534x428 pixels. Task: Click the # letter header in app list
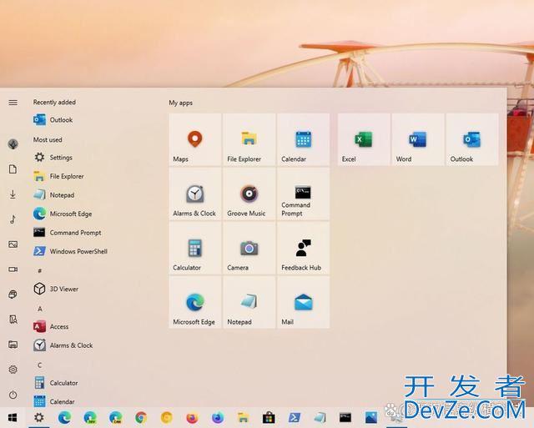click(40, 270)
